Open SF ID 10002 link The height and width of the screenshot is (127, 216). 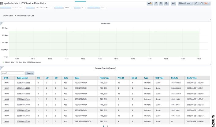click(x=6, y=88)
